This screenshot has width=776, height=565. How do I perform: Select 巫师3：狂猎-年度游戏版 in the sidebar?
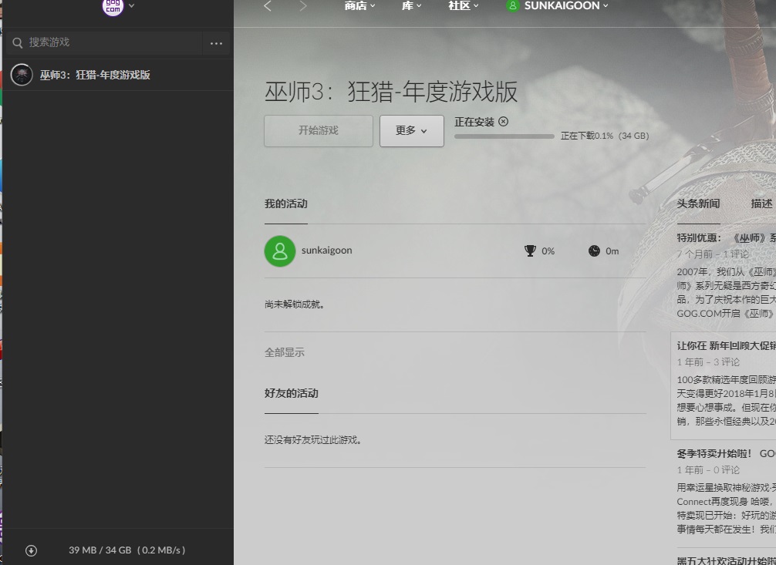point(118,76)
